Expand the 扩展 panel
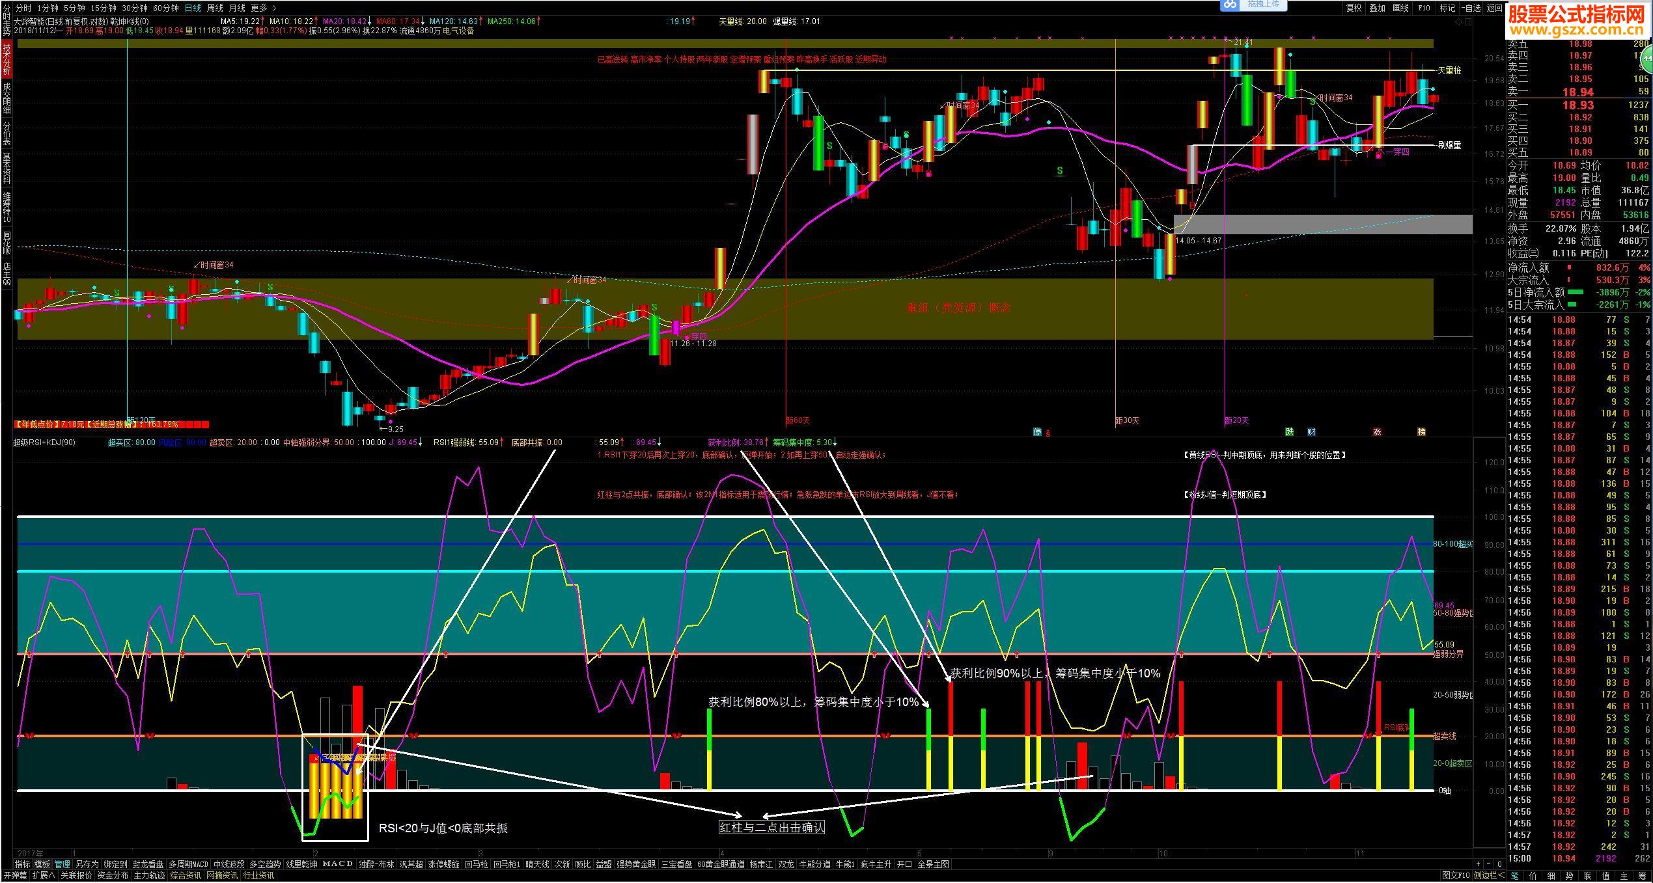The height and width of the screenshot is (883, 1653). coord(43,876)
